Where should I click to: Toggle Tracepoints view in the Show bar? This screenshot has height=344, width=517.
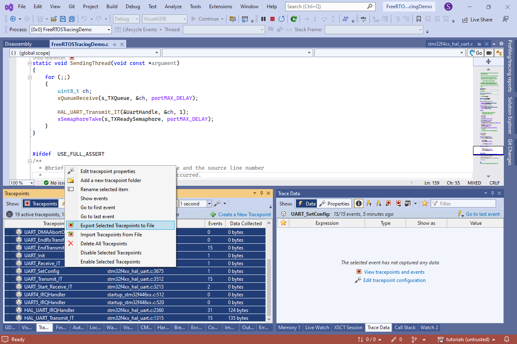pos(41,203)
